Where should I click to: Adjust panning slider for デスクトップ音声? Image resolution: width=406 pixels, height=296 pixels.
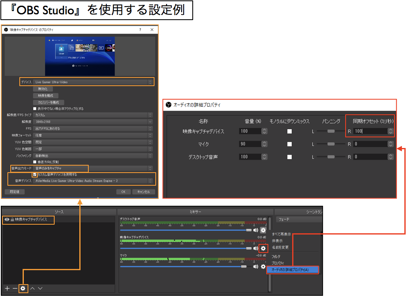[x=331, y=157]
